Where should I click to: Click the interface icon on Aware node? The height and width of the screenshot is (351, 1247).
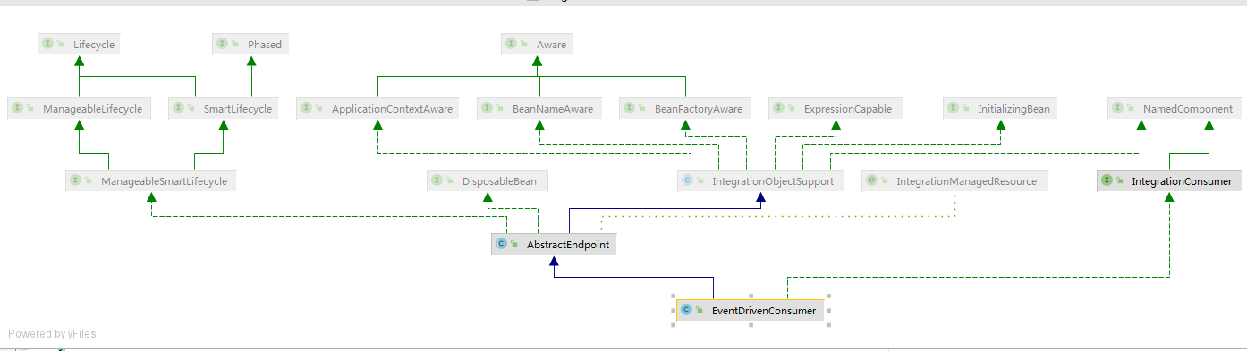(x=512, y=44)
